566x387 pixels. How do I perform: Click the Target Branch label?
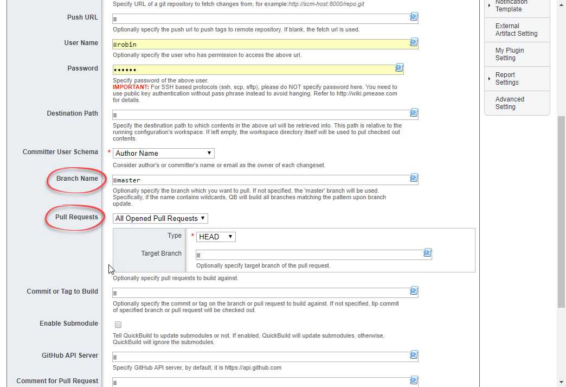coord(162,253)
